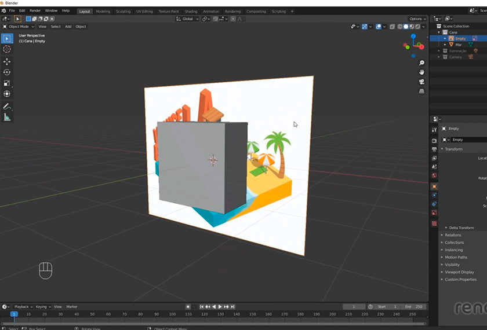Toggle viewport overlays display
The image size is (487, 330).
click(378, 27)
